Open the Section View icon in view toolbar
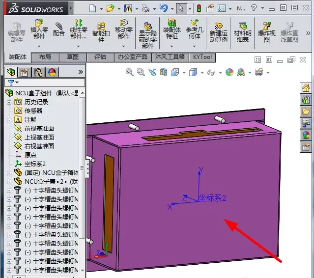This screenshot has width=314, height=278. point(164,72)
